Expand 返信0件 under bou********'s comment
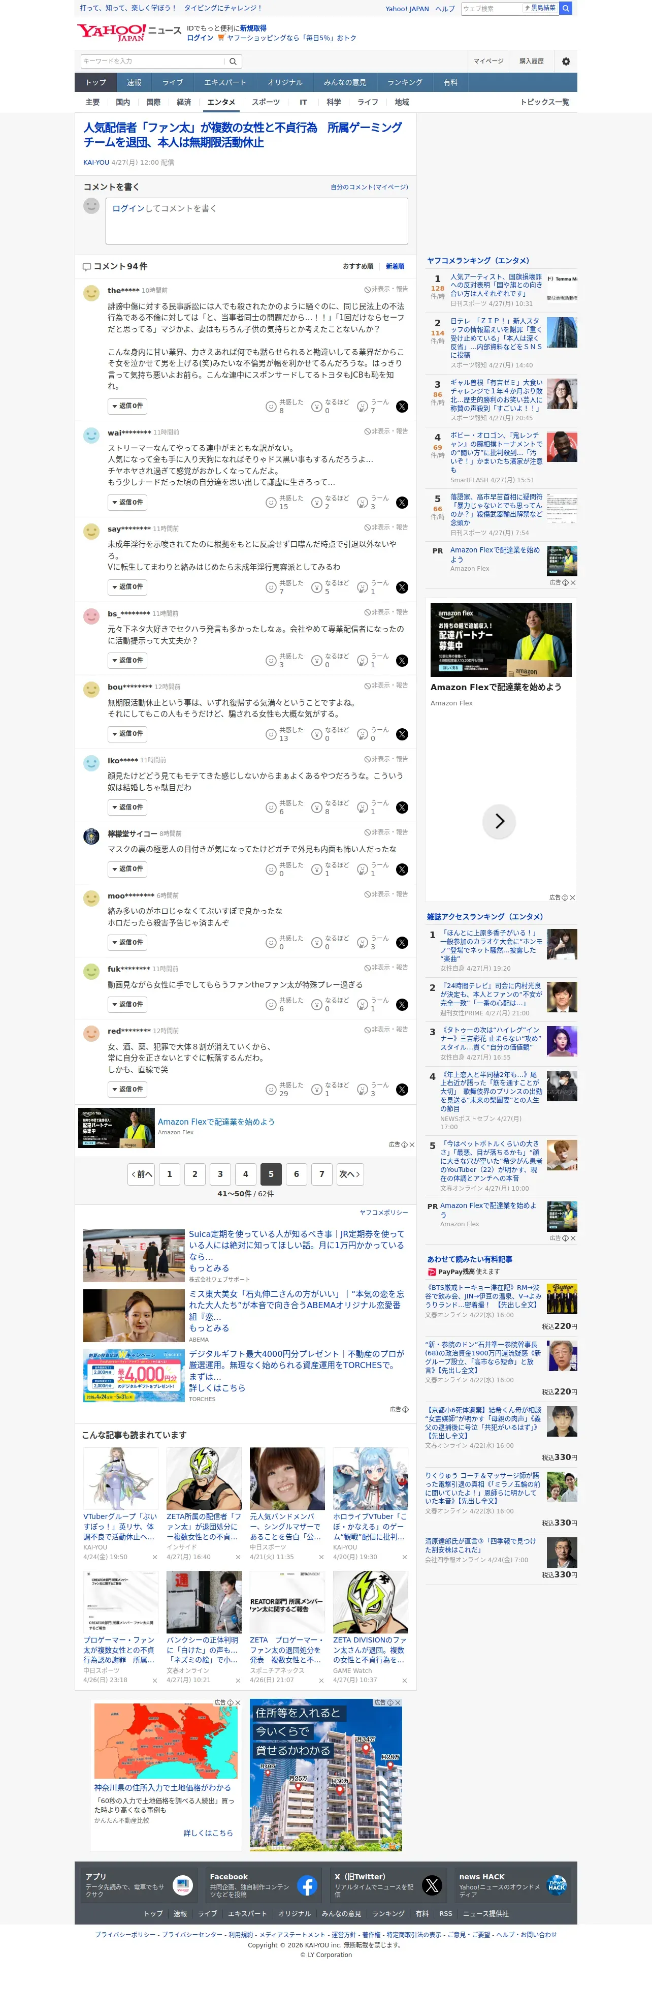The image size is (652, 2016). [127, 734]
